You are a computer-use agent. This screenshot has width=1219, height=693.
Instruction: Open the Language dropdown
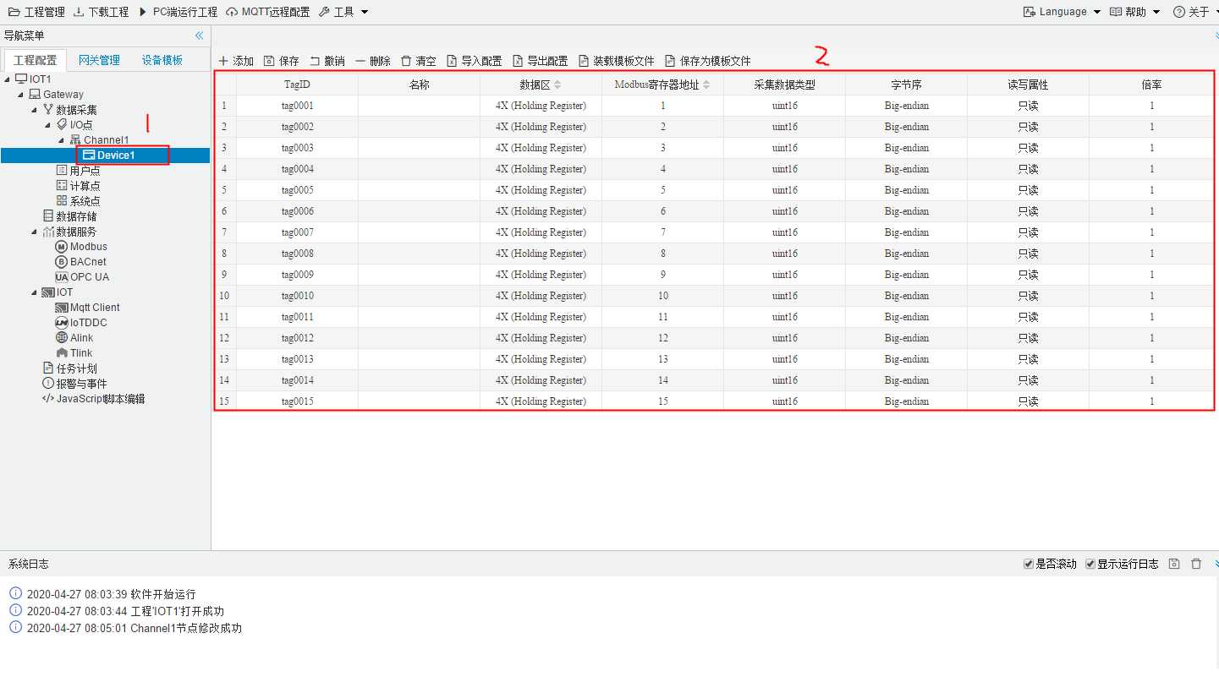(x=1062, y=12)
